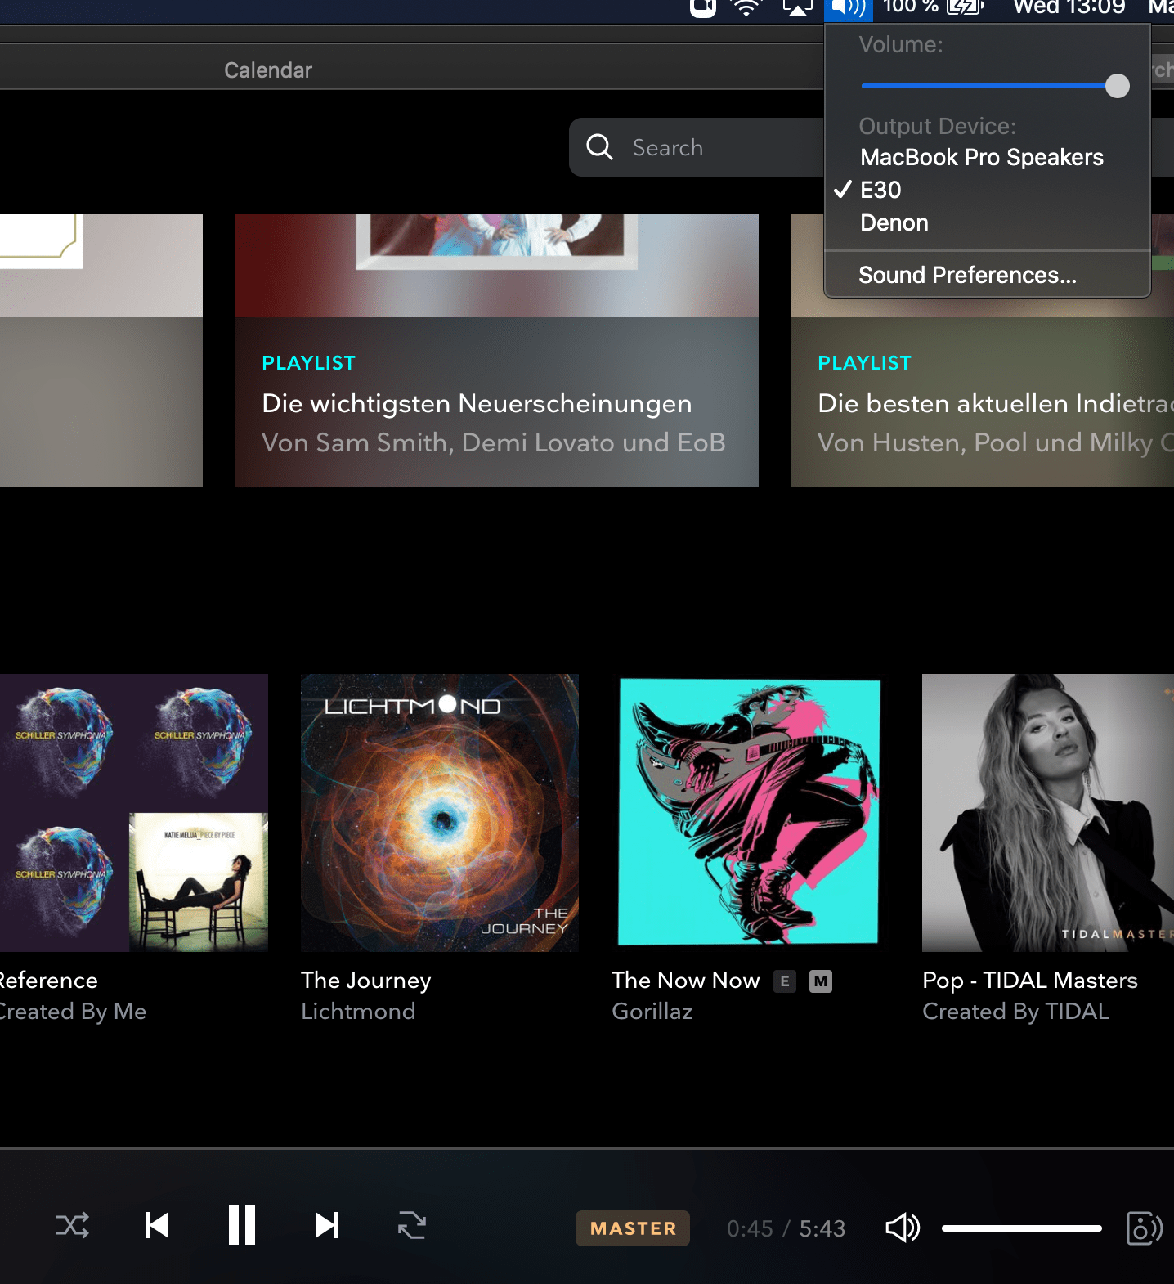Screen dimensions: 1174x1284
Task: Click Created By Me text
Action: [73, 1012]
